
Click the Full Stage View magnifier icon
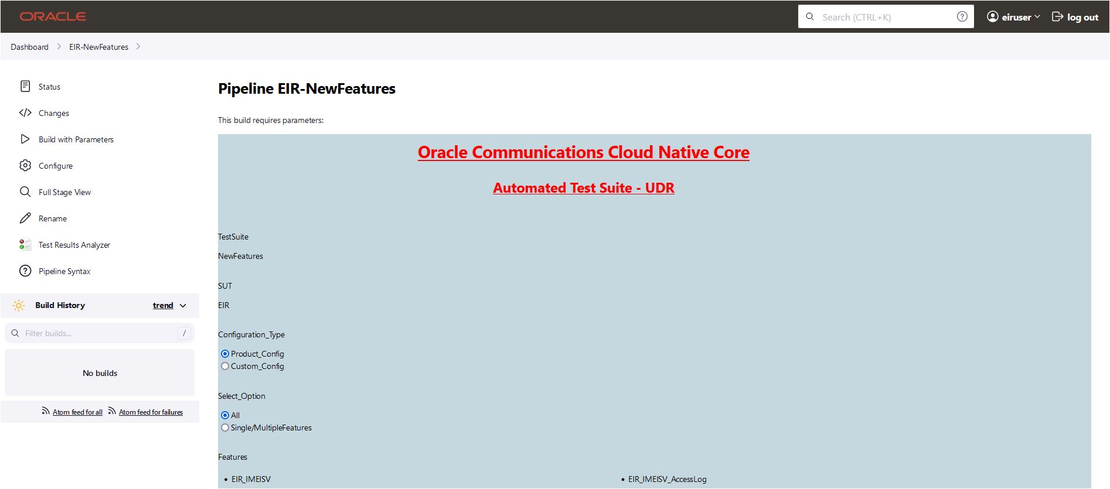click(25, 192)
